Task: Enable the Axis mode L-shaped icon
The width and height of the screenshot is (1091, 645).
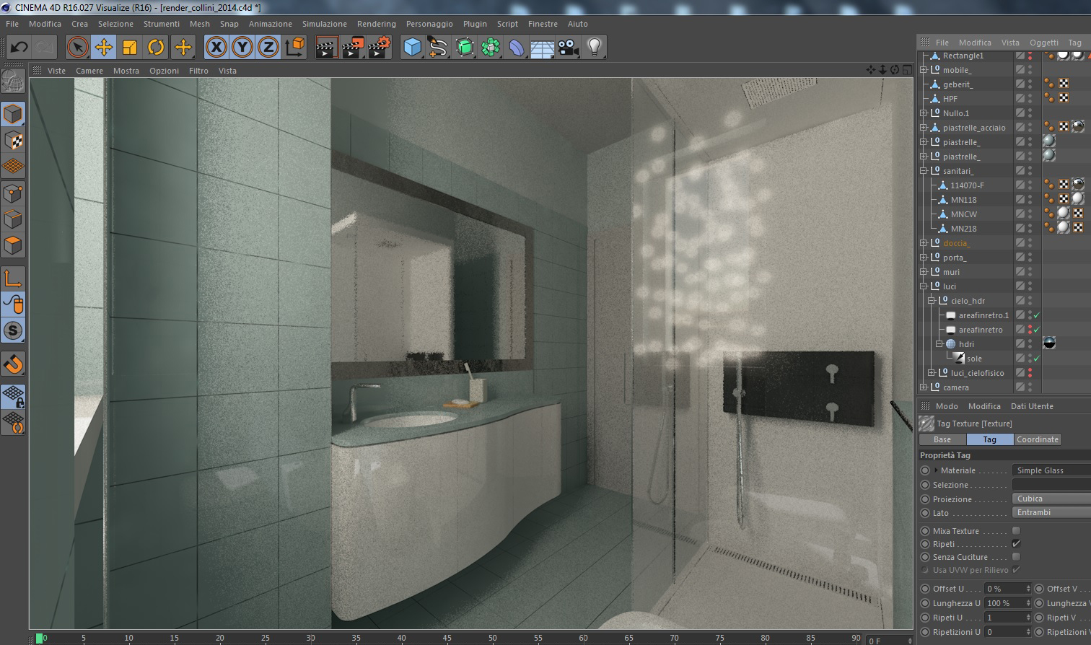Action: pyautogui.click(x=13, y=278)
